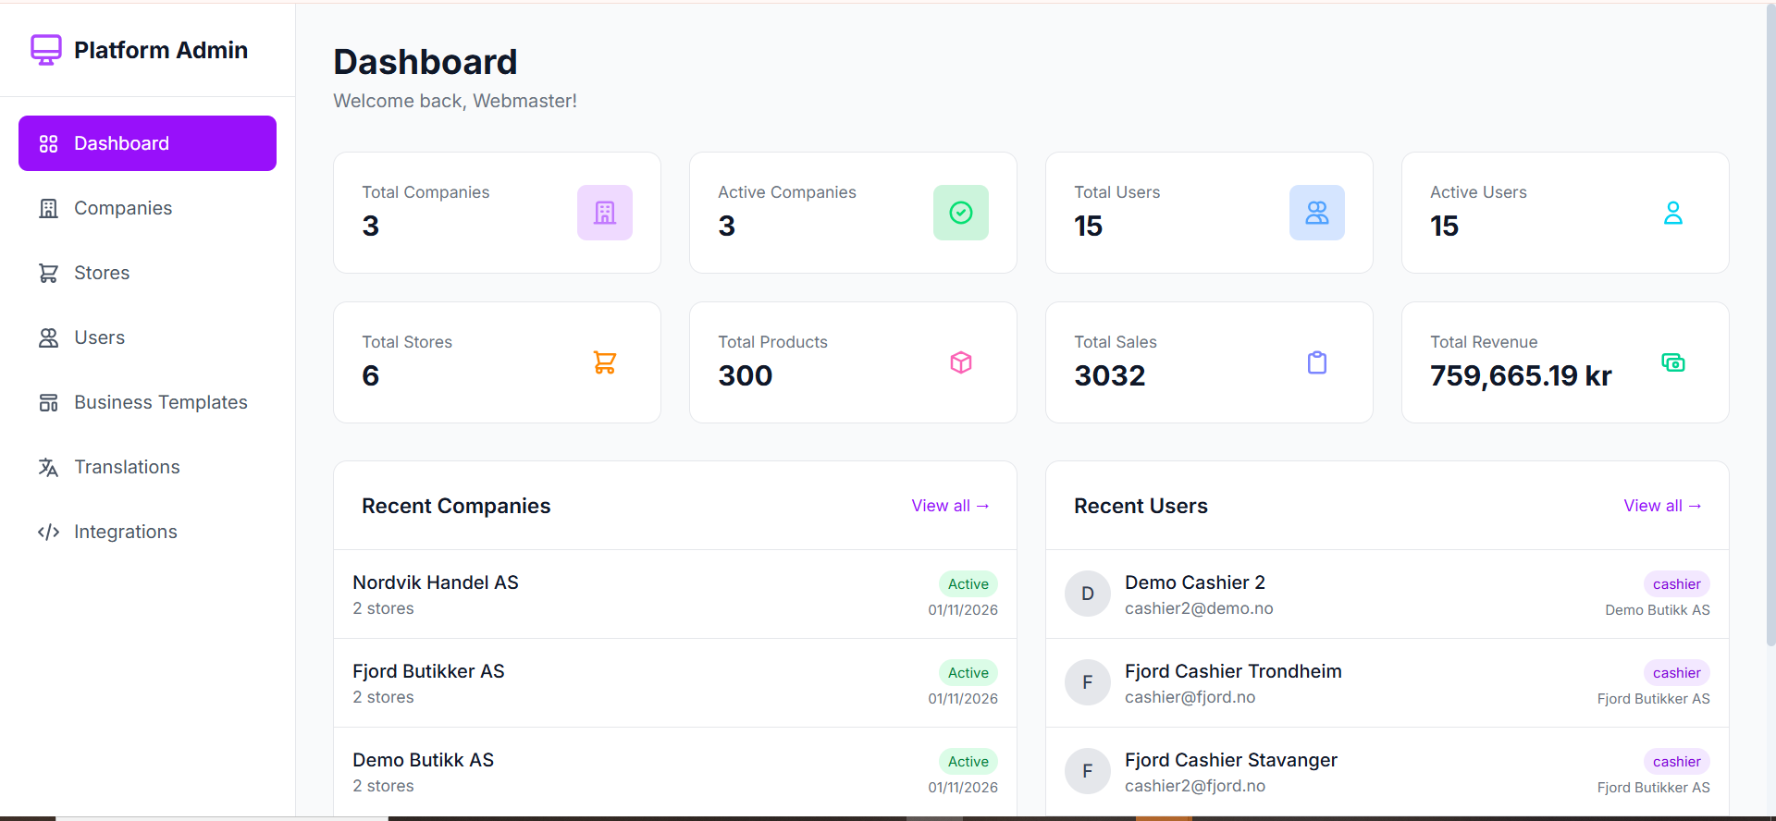Click the Total Products pink box icon
1776x821 pixels.
(960, 362)
